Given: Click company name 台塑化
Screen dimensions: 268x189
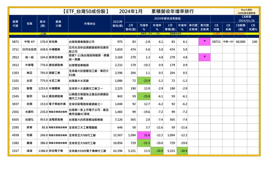Looking at the screenshot, I should click(29, 120).
